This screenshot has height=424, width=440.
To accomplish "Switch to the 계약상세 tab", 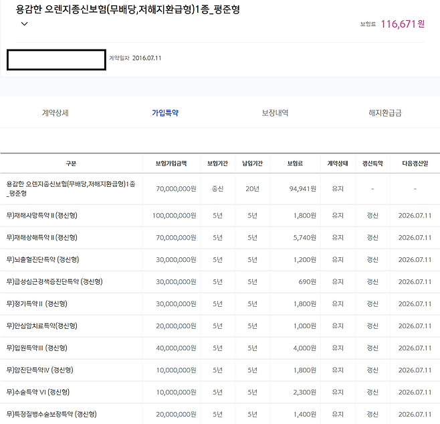I will click(x=55, y=113).
